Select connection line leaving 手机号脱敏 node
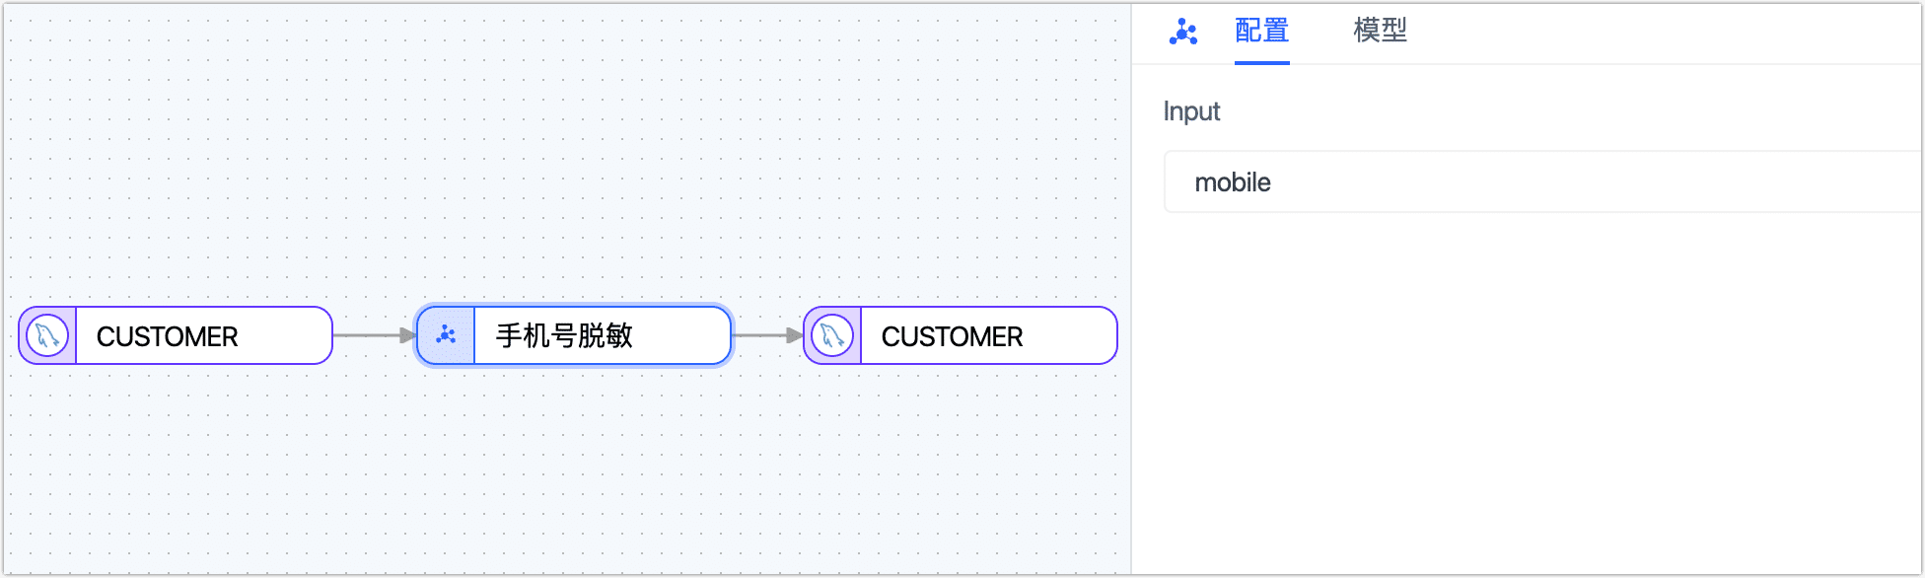This screenshot has height=578, width=1925. 759,335
